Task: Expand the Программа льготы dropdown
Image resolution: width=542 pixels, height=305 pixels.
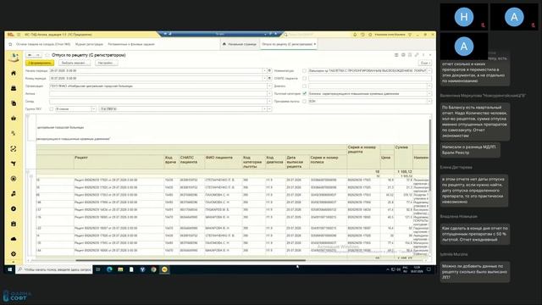Action: [x=429, y=101]
